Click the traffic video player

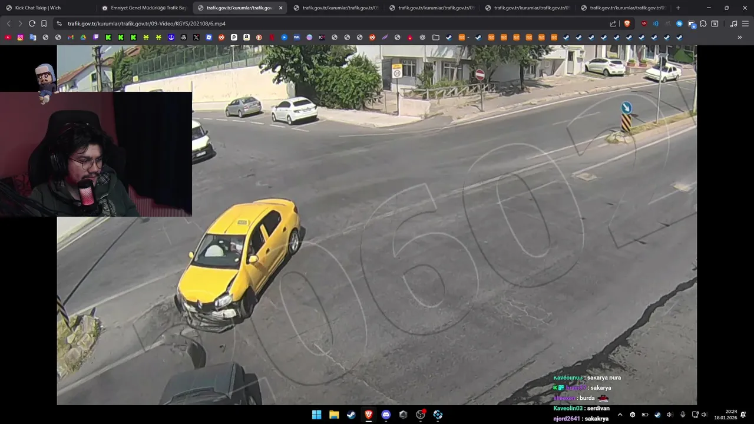tap(377, 225)
